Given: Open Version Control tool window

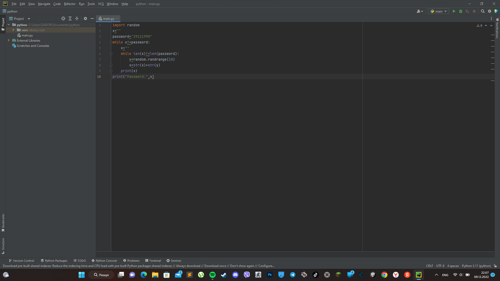Looking at the screenshot, I should click(x=22, y=261).
